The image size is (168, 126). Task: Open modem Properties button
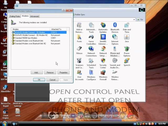tap(64, 72)
